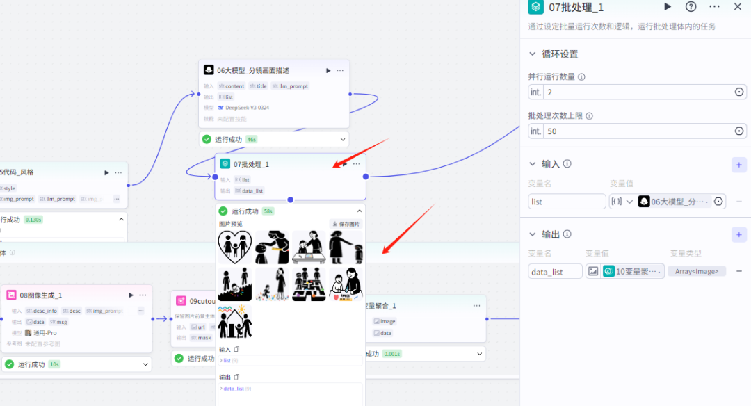
Task: Open variable selector icon in 并行运行数量 field
Action: tap(739, 92)
